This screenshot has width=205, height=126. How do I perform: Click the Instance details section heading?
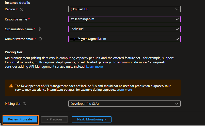click(x=17, y=3)
